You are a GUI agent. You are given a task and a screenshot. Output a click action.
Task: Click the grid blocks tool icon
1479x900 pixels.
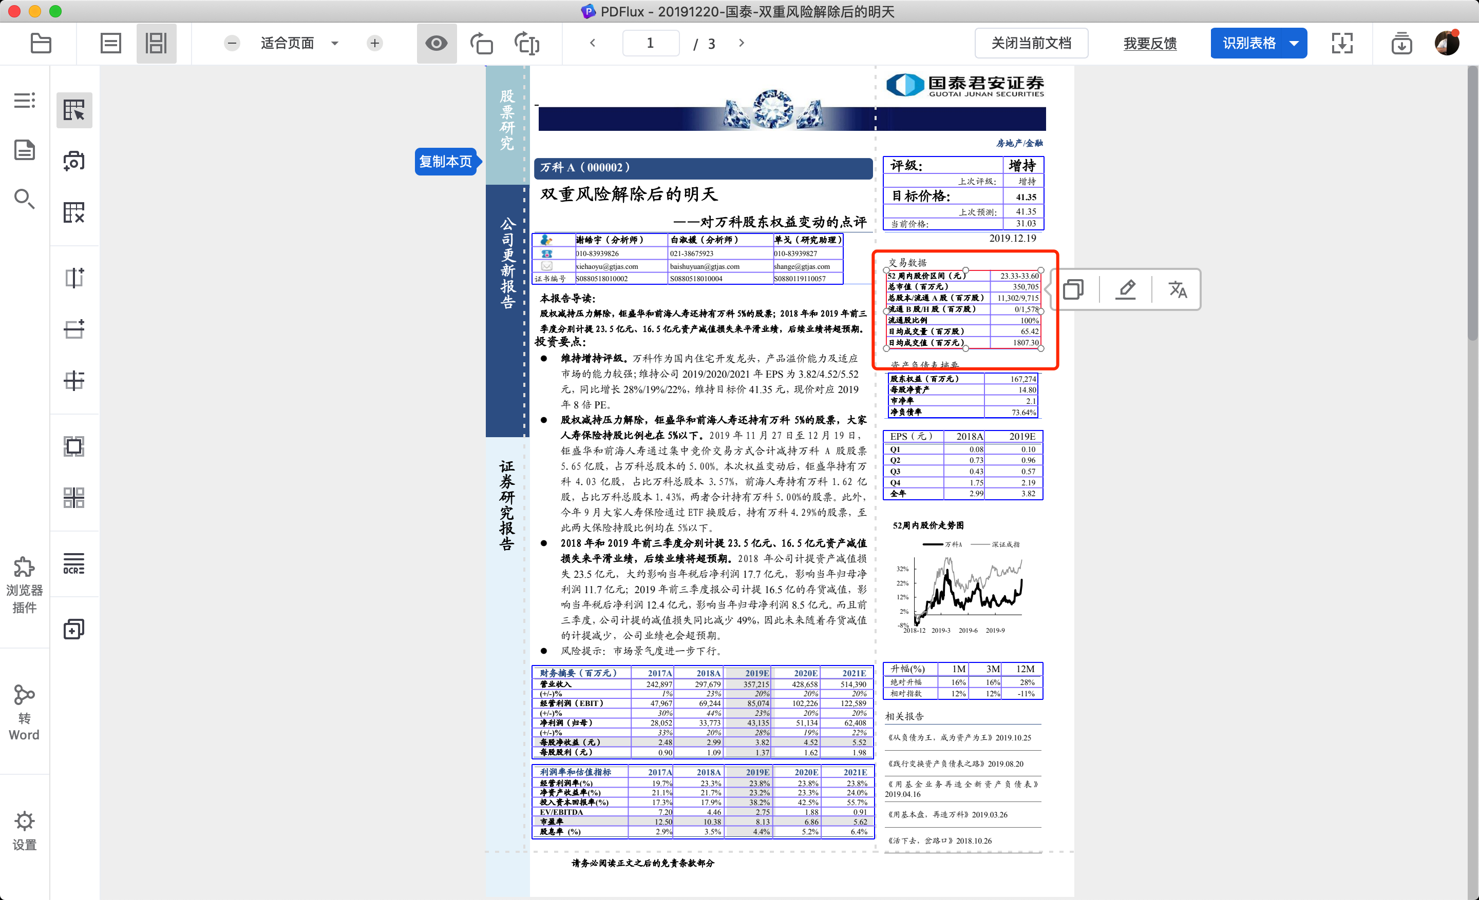click(x=74, y=498)
